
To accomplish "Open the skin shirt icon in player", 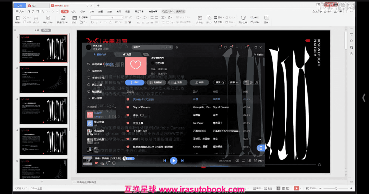I will pos(226,47).
